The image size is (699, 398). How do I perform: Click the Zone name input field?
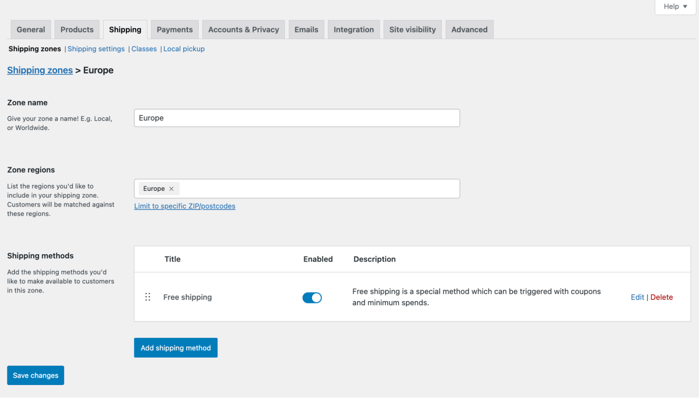coord(297,118)
